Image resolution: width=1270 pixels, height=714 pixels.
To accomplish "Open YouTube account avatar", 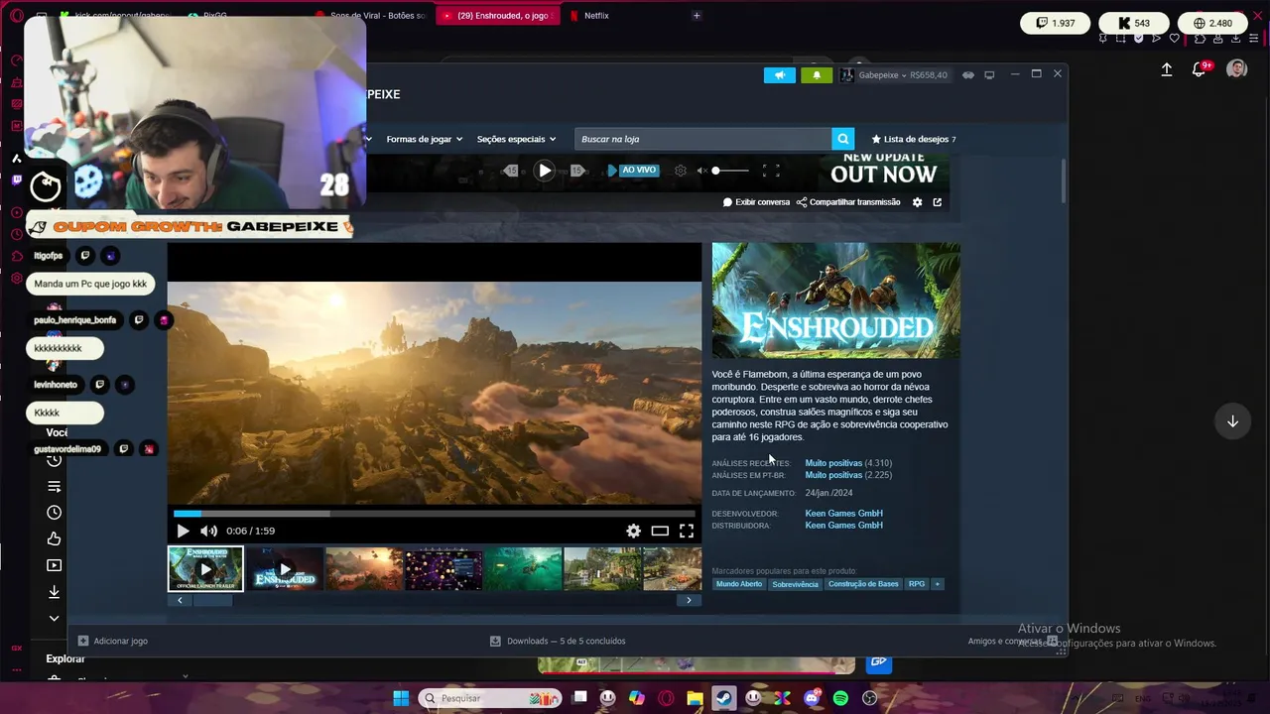I will (1236, 68).
